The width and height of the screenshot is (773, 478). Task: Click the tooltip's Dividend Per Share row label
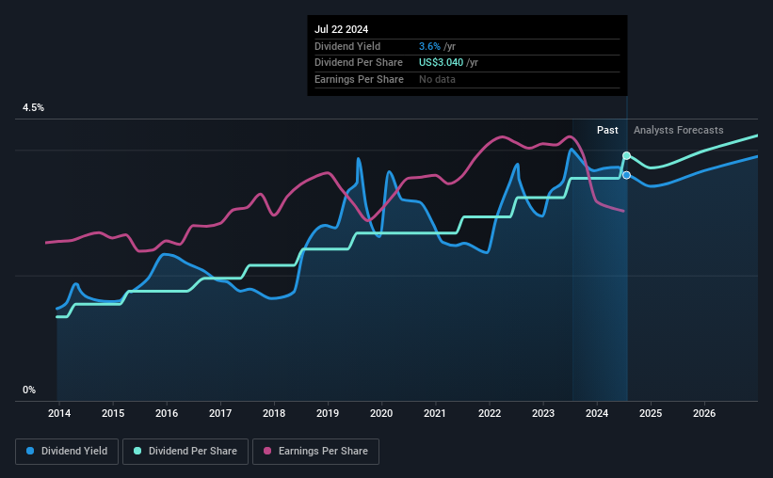click(x=359, y=63)
